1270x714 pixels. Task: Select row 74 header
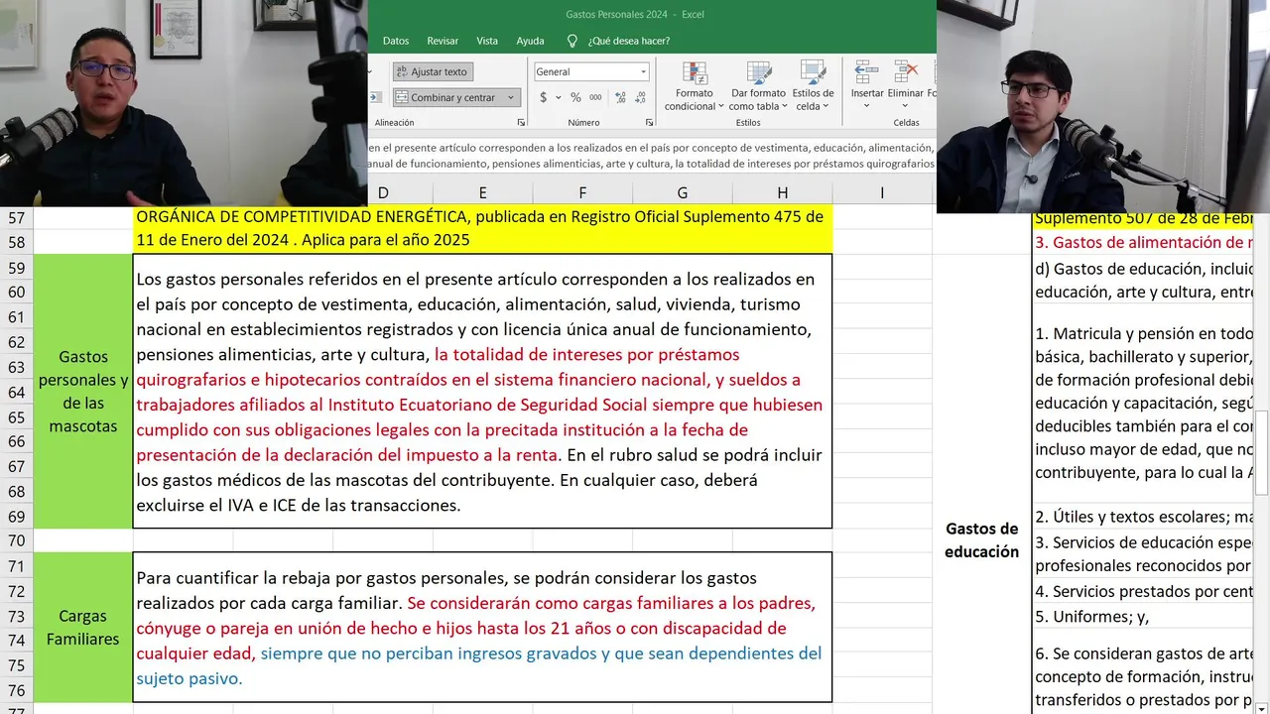[x=16, y=642]
